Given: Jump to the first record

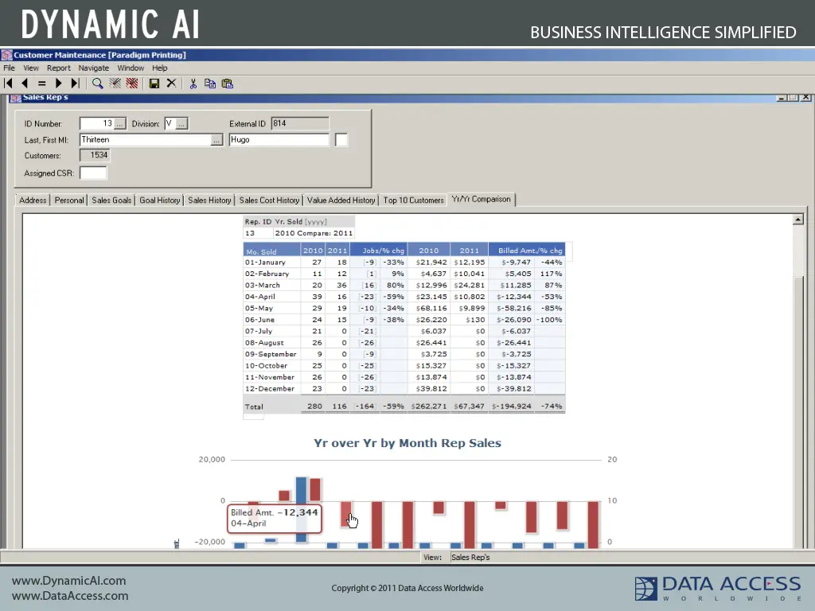Looking at the screenshot, I should pos(8,83).
